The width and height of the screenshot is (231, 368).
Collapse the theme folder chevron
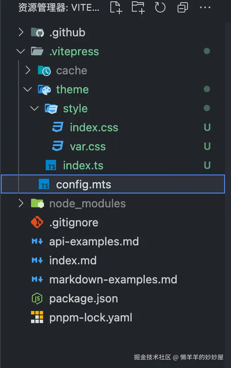point(28,89)
